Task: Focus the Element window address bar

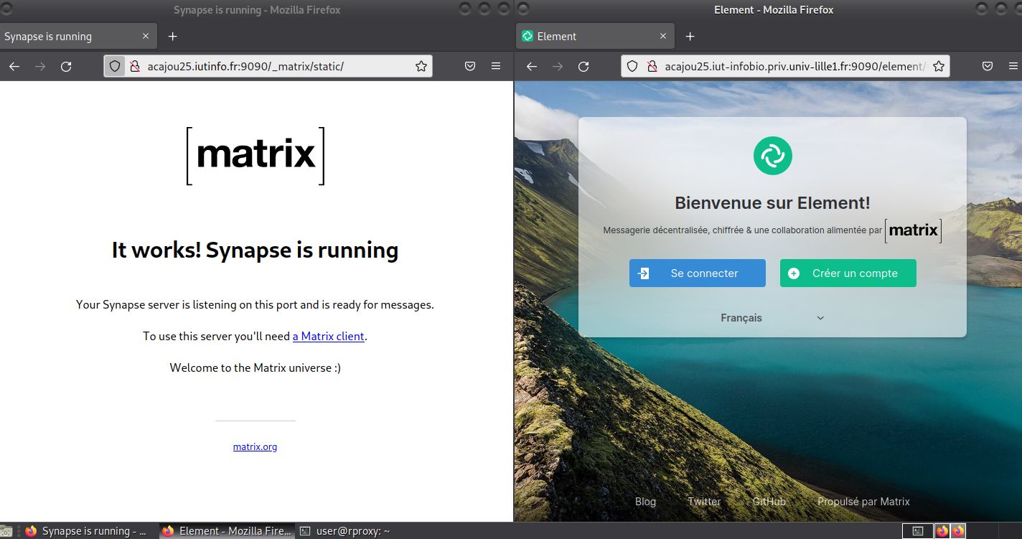Action: pos(785,66)
